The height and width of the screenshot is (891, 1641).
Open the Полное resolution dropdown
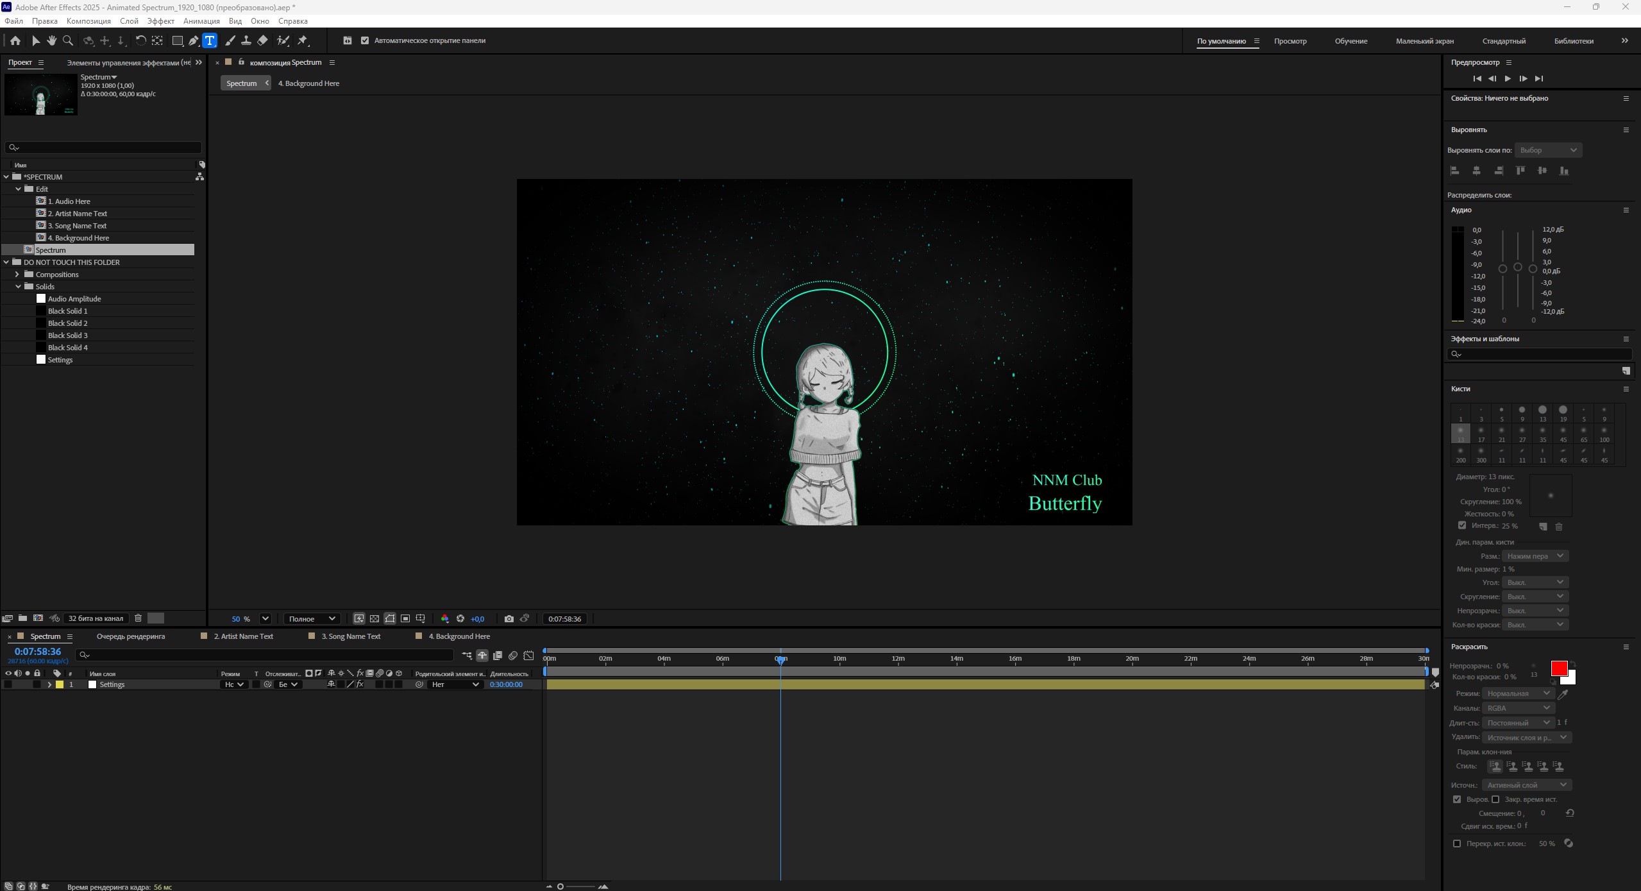point(312,619)
